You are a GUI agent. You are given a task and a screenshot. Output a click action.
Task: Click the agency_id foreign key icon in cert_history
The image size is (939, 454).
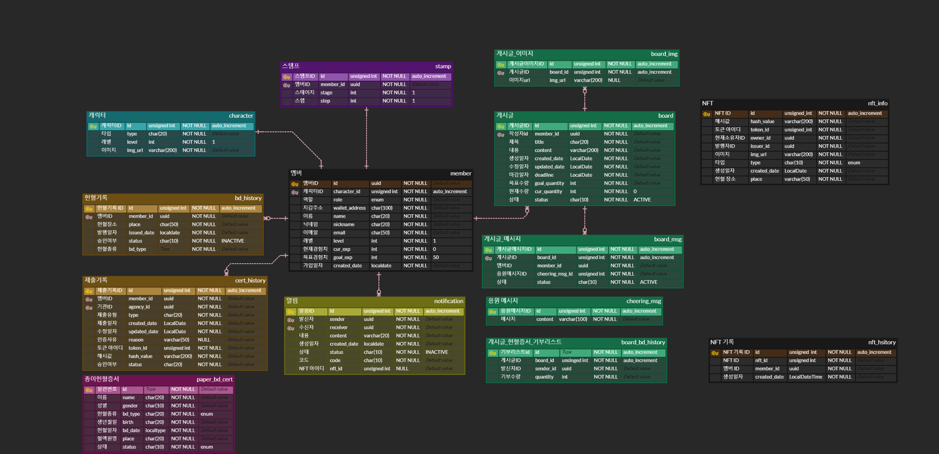pyautogui.click(x=89, y=308)
